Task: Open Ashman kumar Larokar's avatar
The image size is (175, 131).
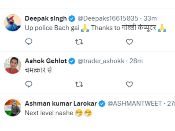Action: click(13, 108)
